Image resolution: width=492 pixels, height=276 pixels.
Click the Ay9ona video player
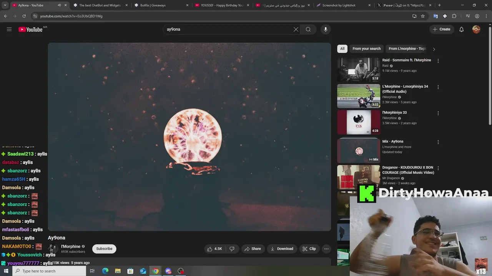click(x=189, y=137)
